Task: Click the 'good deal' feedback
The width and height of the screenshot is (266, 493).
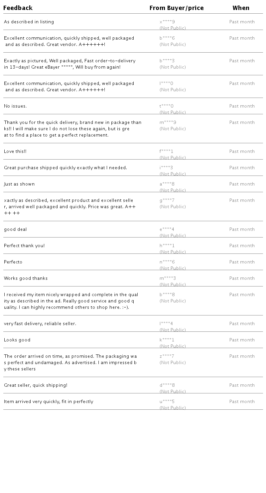Action: [15, 230]
